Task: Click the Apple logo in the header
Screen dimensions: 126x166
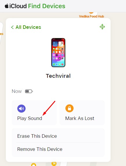Action: (x=7, y=6)
